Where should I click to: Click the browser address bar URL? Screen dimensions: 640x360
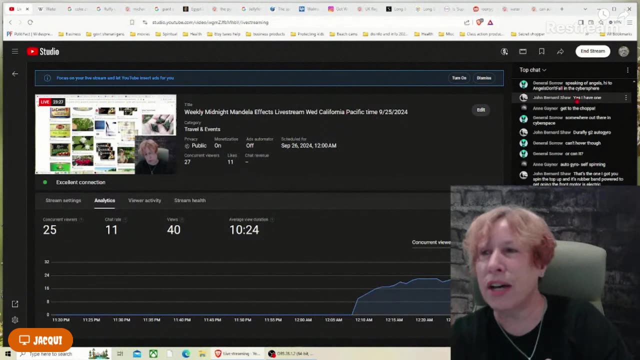[x=210, y=22]
